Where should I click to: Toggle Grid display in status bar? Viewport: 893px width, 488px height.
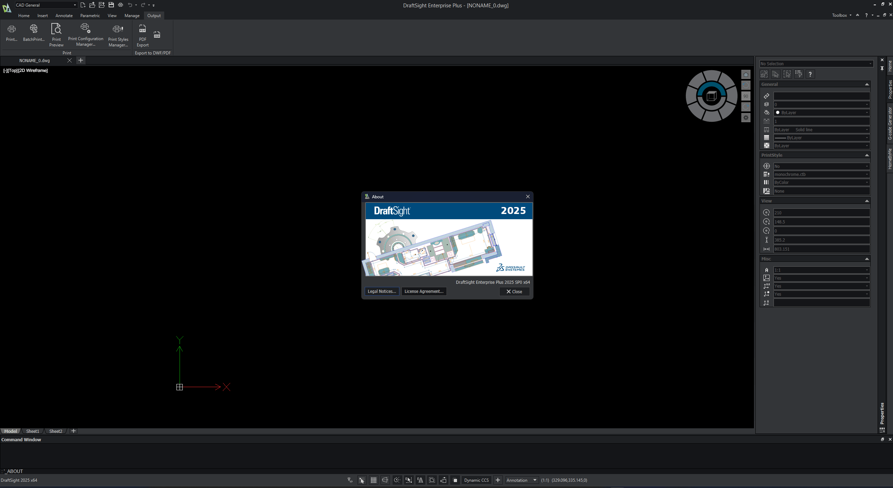tap(373, 480)
